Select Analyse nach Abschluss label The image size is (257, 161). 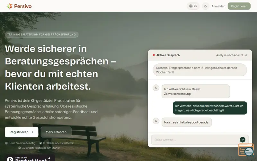231,55
